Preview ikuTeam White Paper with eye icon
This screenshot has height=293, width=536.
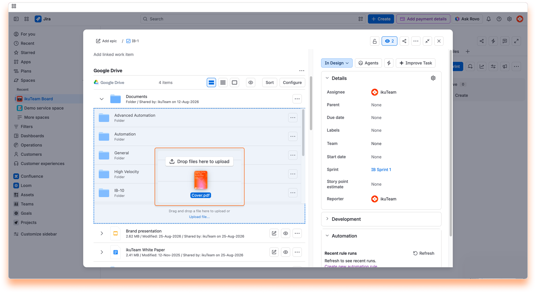point(286,252)
